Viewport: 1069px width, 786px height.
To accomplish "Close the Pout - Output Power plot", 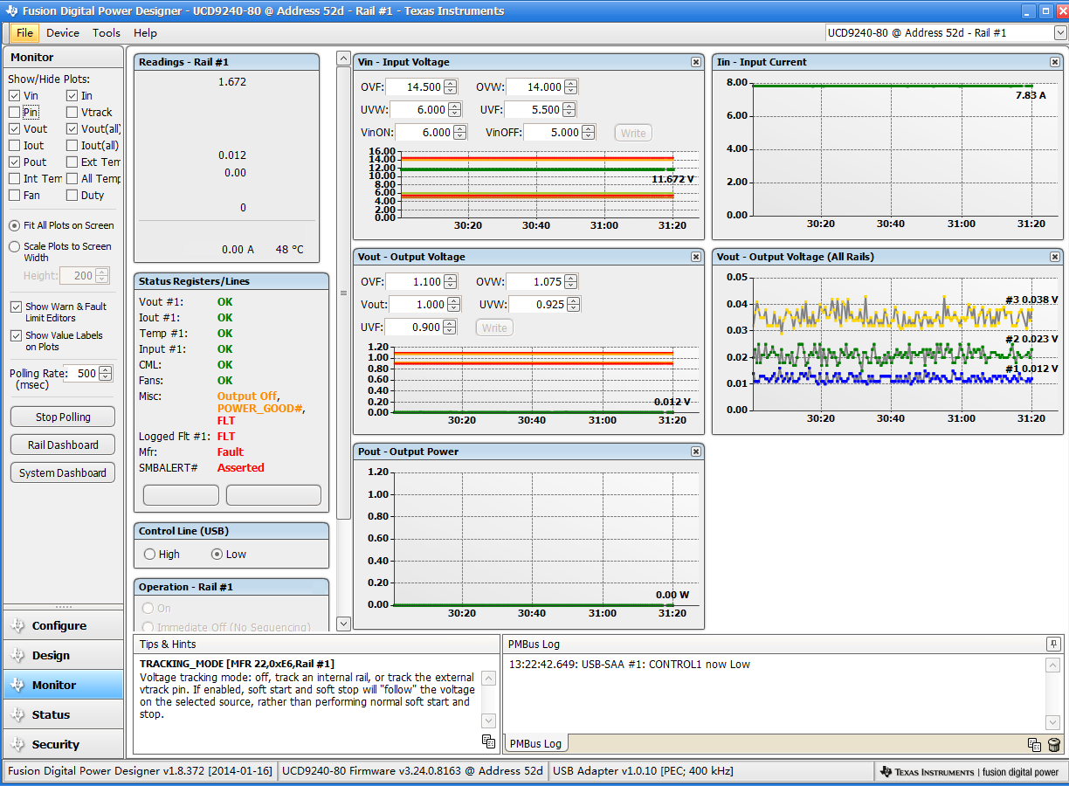I will click(696, 452).
